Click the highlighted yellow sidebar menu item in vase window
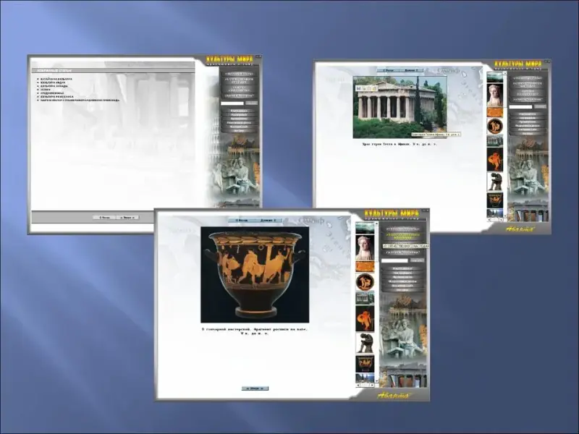This screenshot has width=579, height=434. point(400,236)
